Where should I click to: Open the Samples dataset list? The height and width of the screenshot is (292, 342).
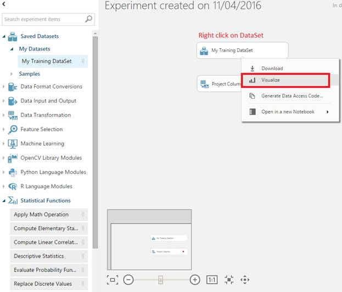[30, 74]
